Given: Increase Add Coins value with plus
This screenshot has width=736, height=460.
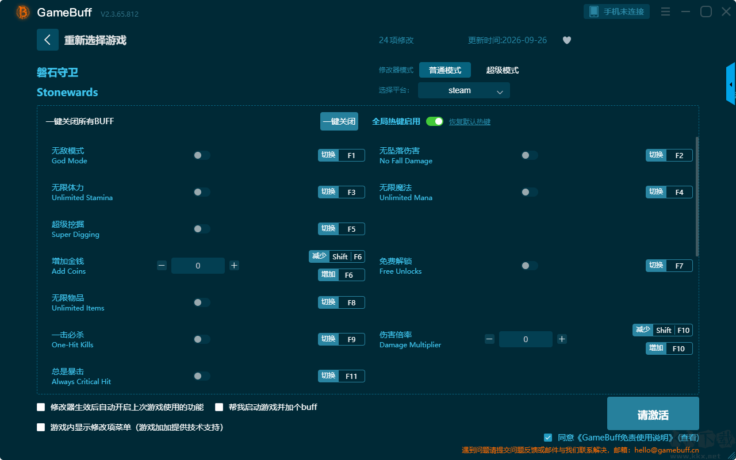Looking at the screenshot, I should click(x=234, y=266).
